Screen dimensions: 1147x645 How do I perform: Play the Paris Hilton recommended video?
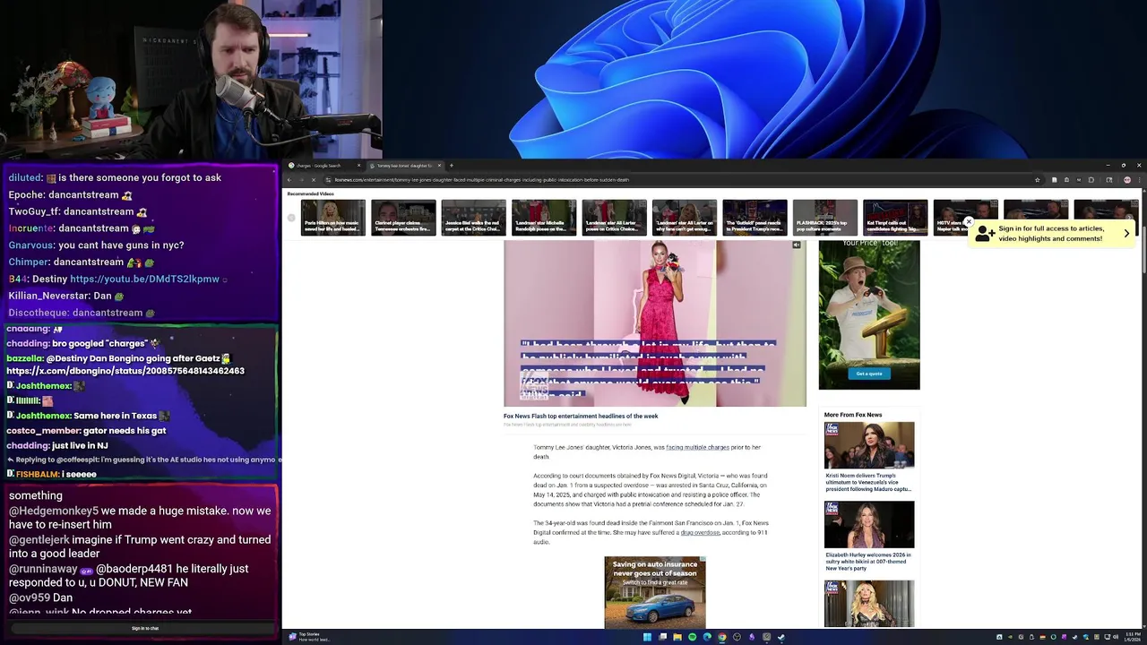[x=333, y=218]
